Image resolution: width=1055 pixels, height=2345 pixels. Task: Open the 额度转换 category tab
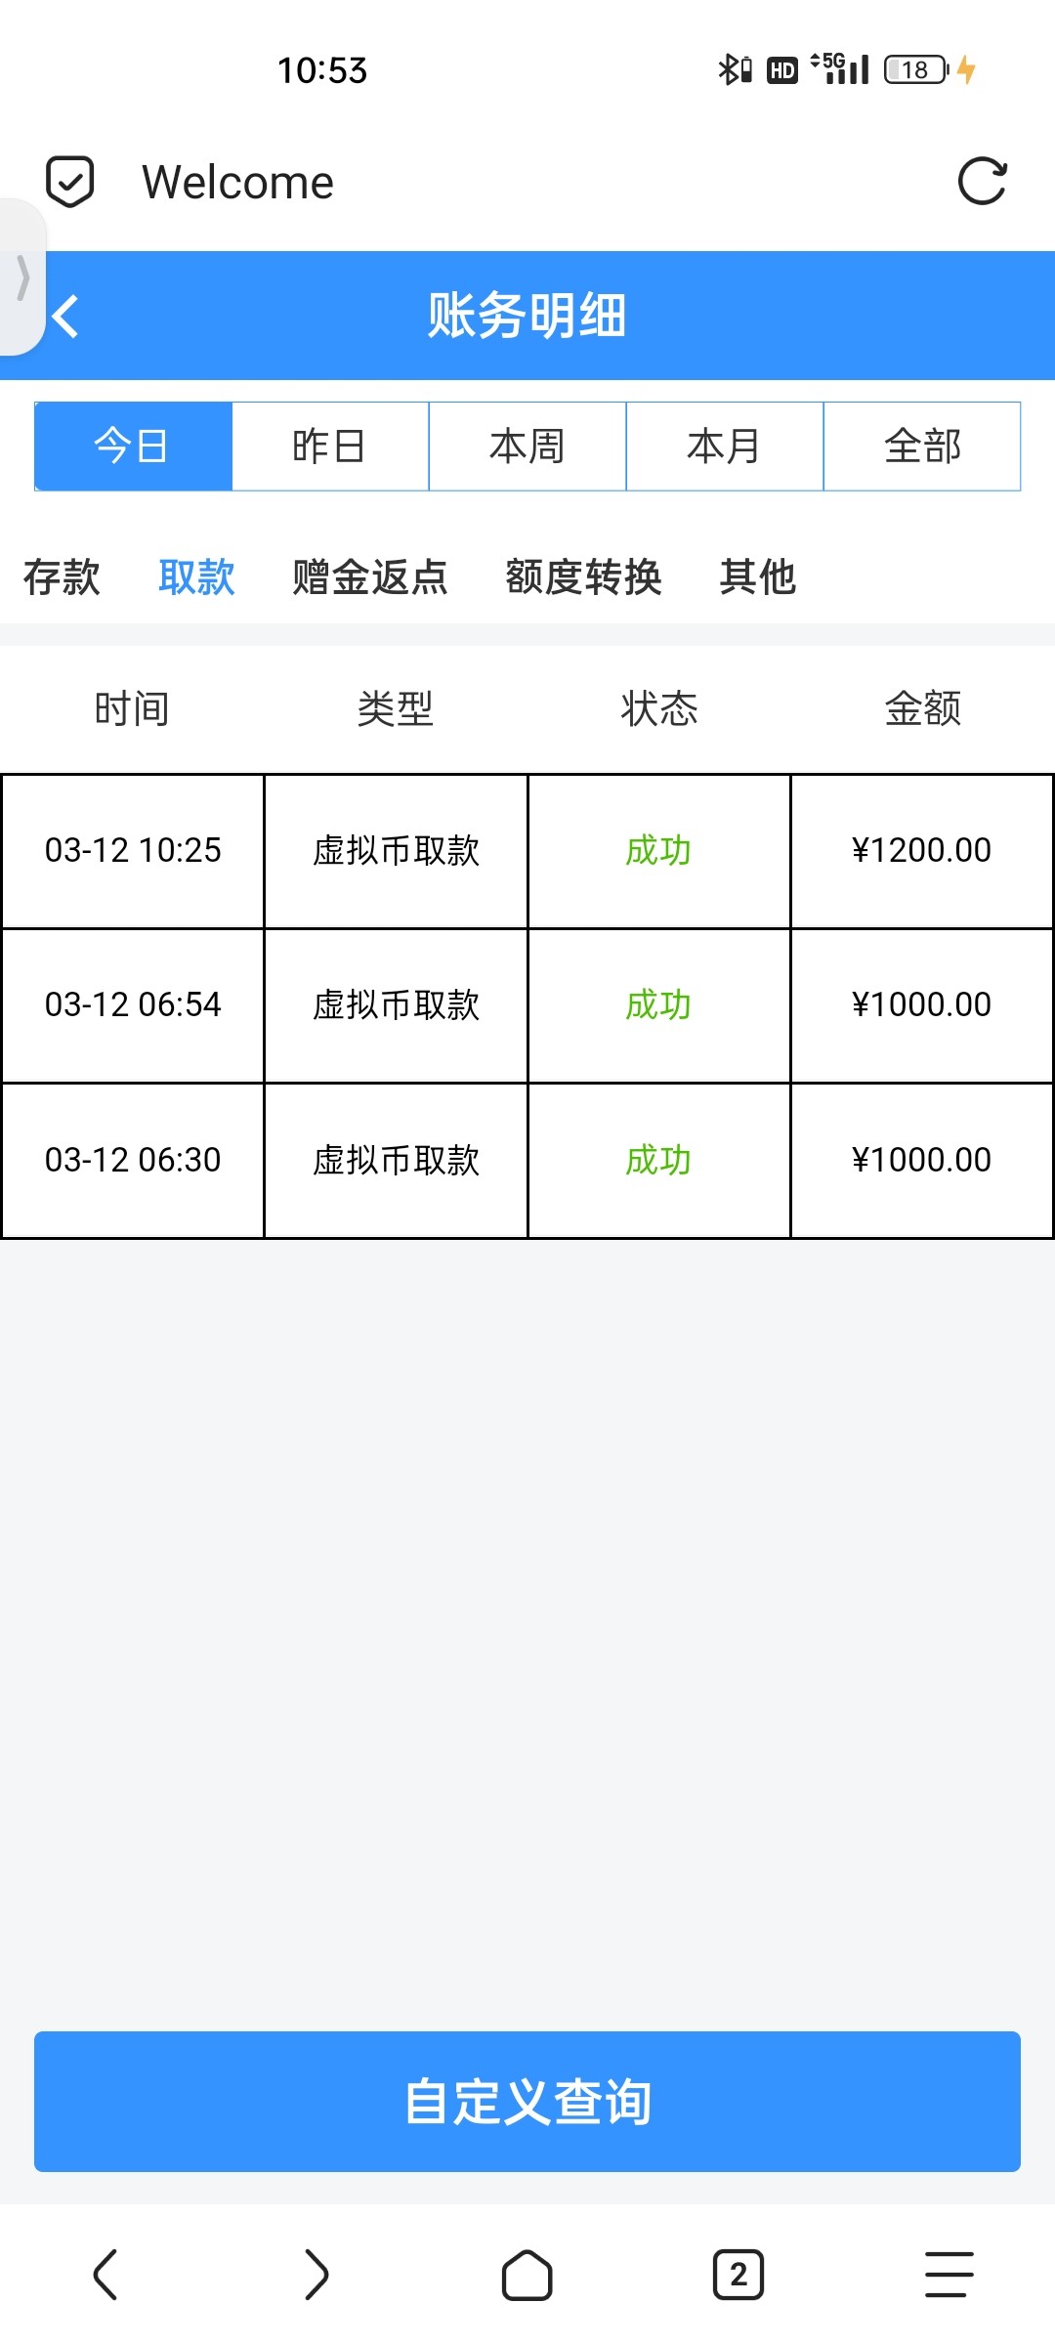584,576
